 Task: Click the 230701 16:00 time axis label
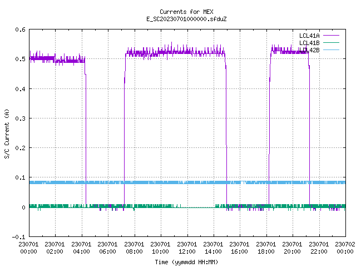pos(239,248)
